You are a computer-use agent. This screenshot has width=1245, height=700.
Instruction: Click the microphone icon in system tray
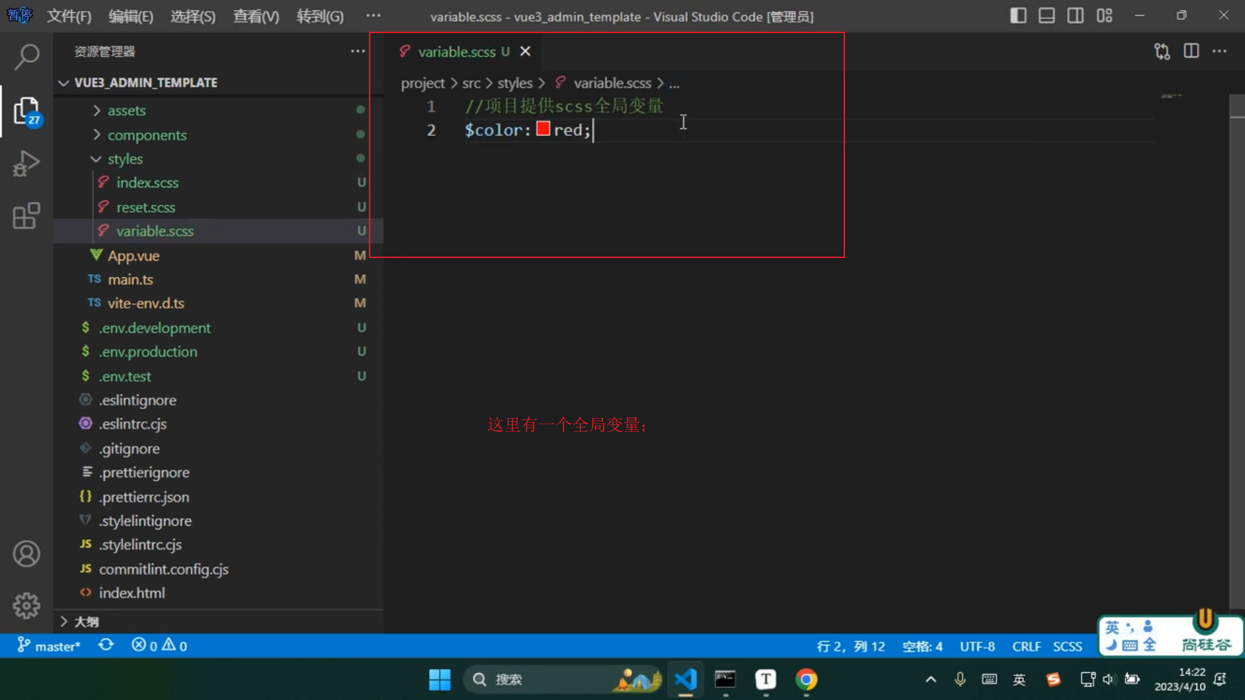[960, 679]
